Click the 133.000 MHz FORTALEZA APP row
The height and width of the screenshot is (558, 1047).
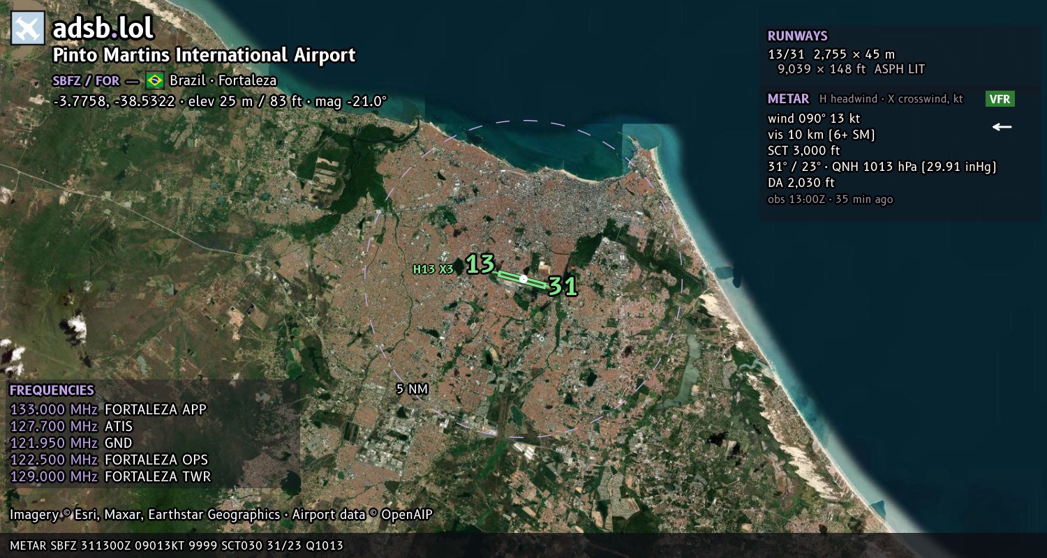point(108,409)
